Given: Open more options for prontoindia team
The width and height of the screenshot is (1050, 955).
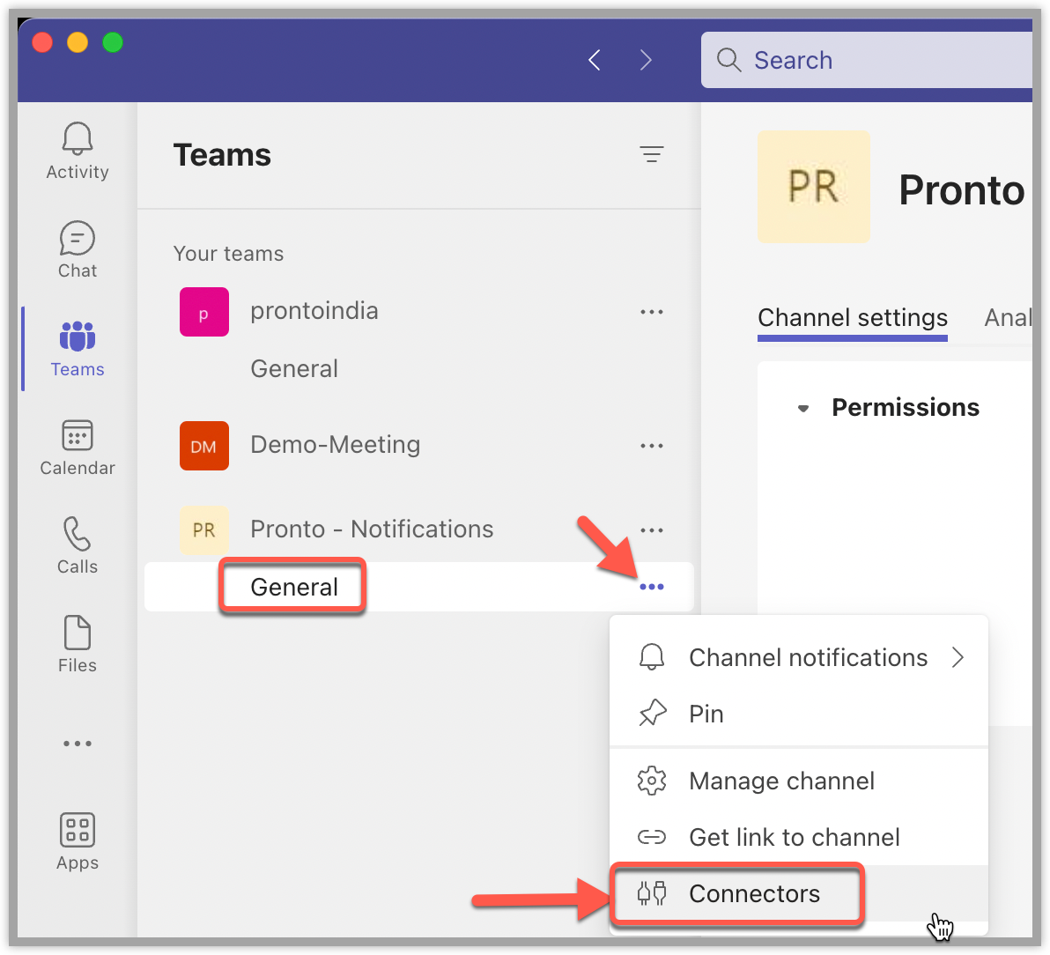Looking at the screenshot, I should coord(652,312).
